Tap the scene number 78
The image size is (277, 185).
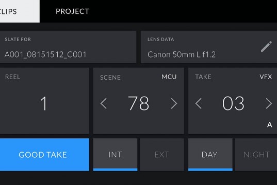[138, 103]
